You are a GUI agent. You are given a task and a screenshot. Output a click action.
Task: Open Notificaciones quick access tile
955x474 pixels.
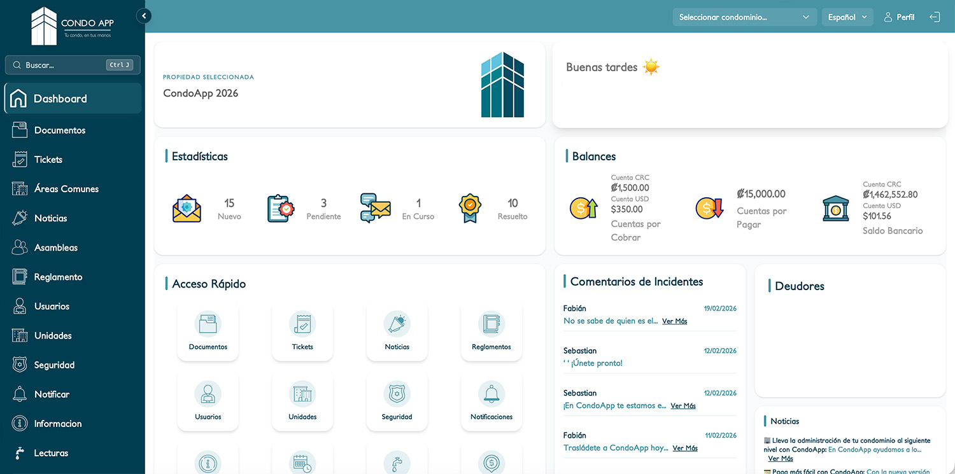pos(492,401)
